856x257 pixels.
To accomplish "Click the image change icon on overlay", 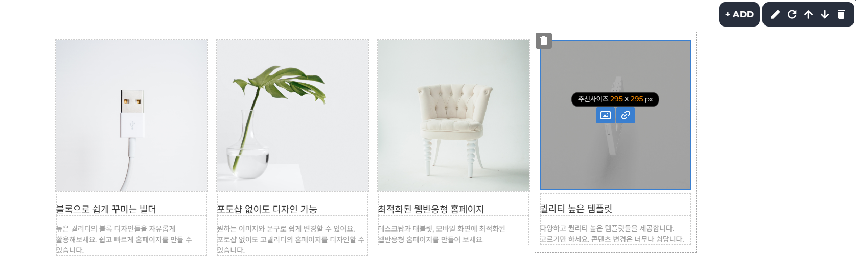I will (605, 115).
